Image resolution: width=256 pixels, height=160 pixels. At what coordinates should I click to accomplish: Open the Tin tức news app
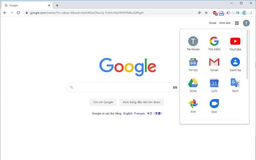coord(193,65)
